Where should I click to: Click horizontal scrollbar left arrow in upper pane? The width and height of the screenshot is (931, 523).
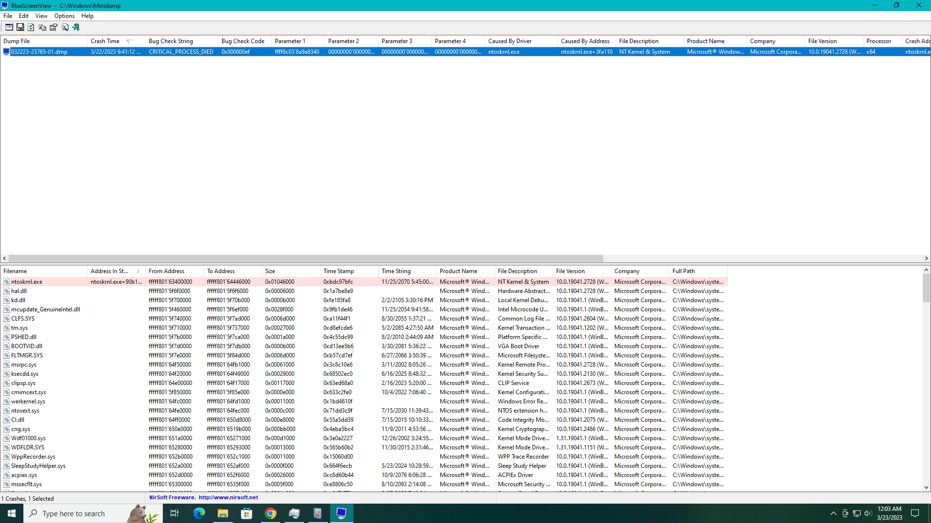(4, 259)
